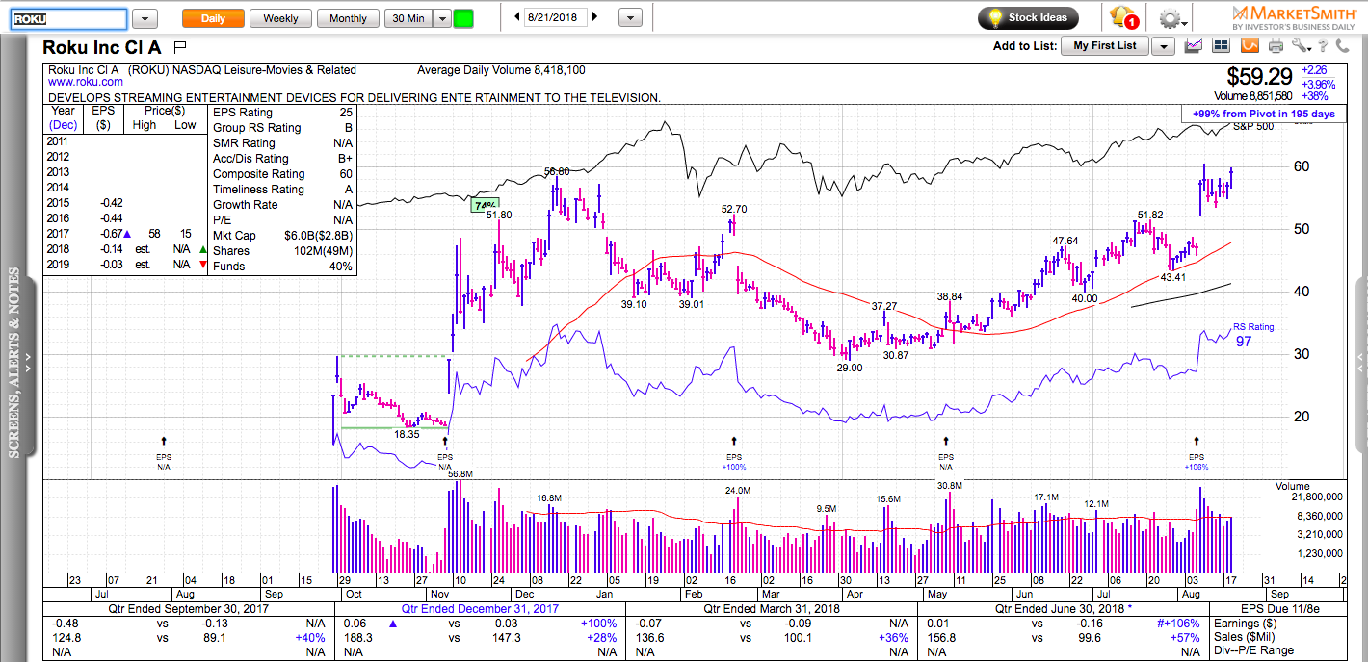
Task: Click the 29.00 price low label
Action: tap(850, 368)
